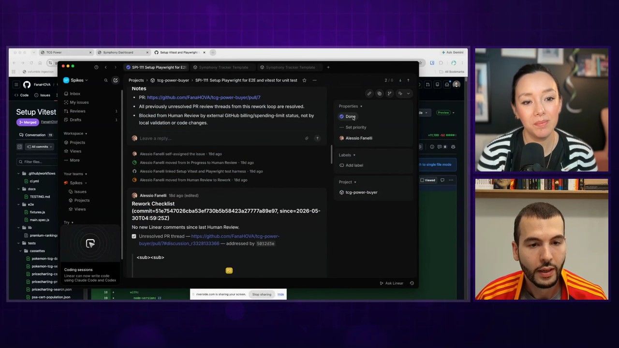Copy git branch name icon
619x348 pixels.
click(x=389, y=94)
